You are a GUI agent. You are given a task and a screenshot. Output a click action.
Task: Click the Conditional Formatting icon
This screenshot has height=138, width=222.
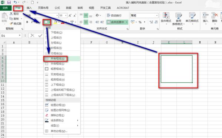pos(166,15)
